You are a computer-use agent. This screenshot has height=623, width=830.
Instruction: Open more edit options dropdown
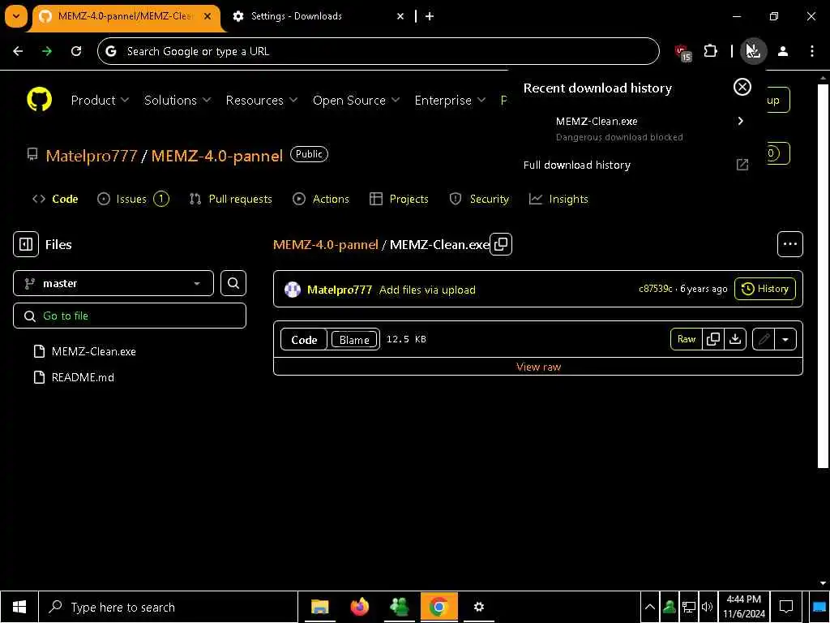coord(785,339)
